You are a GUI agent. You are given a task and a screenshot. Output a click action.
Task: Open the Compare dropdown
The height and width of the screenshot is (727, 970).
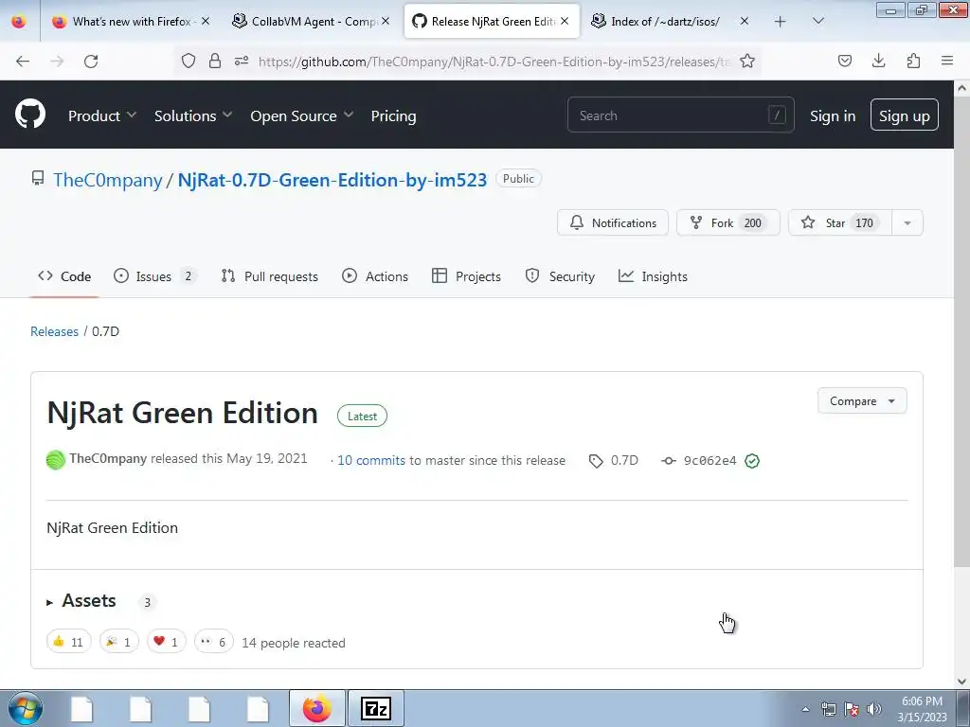[x=862, y=400]
